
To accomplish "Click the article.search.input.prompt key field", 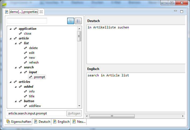I will click(37, 113).
